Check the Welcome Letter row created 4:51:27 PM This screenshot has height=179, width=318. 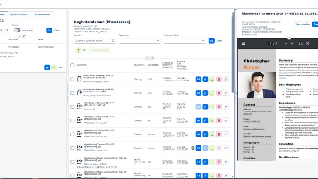coord(73,162)
